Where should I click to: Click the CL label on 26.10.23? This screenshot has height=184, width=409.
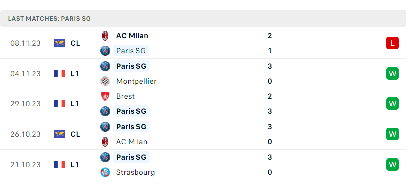(75, 134)
